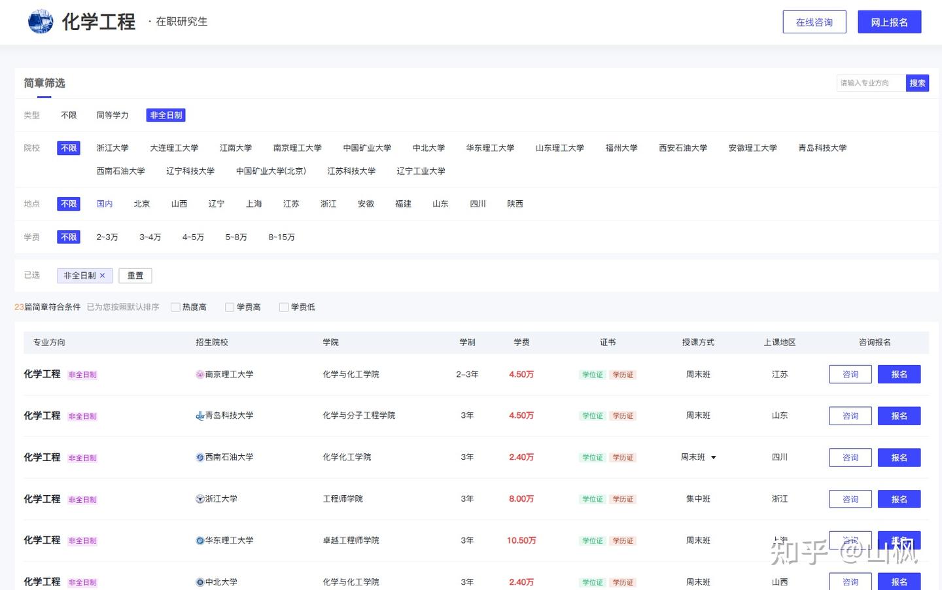The image size is (942, 590).
Task: Select 8~15万 tuition filter
Action: click(x=281, y=237)
